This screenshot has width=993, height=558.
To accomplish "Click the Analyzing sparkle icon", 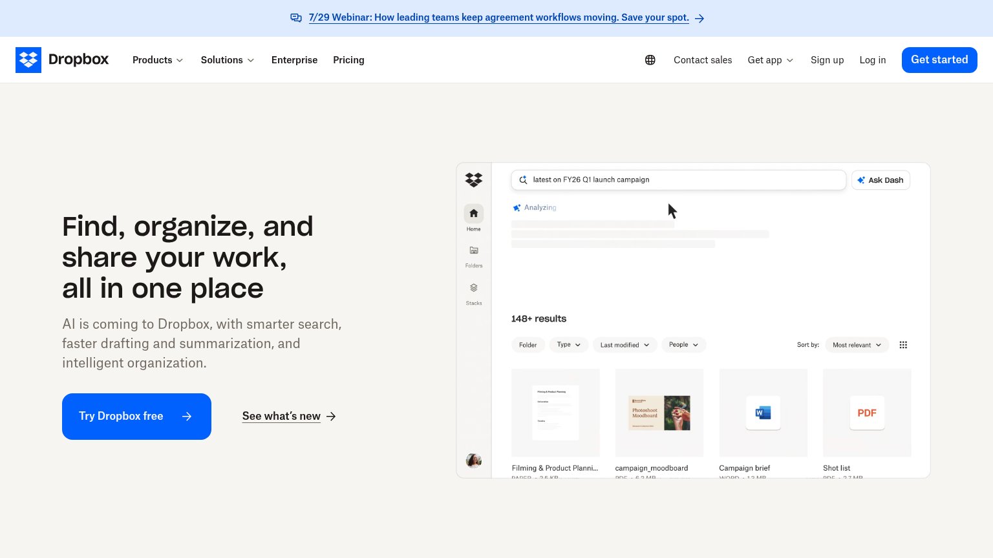I will pos(517,208).
